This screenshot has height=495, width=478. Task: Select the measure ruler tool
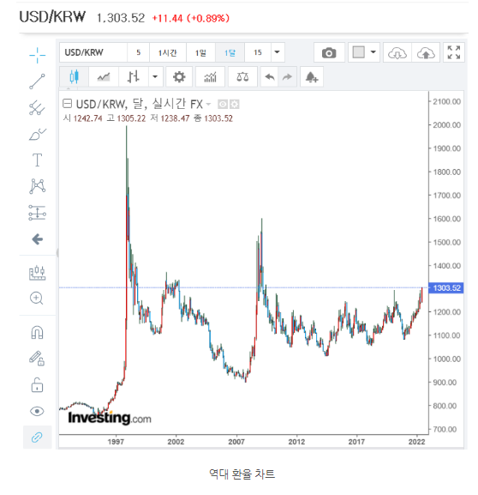(x=37, y=273)
